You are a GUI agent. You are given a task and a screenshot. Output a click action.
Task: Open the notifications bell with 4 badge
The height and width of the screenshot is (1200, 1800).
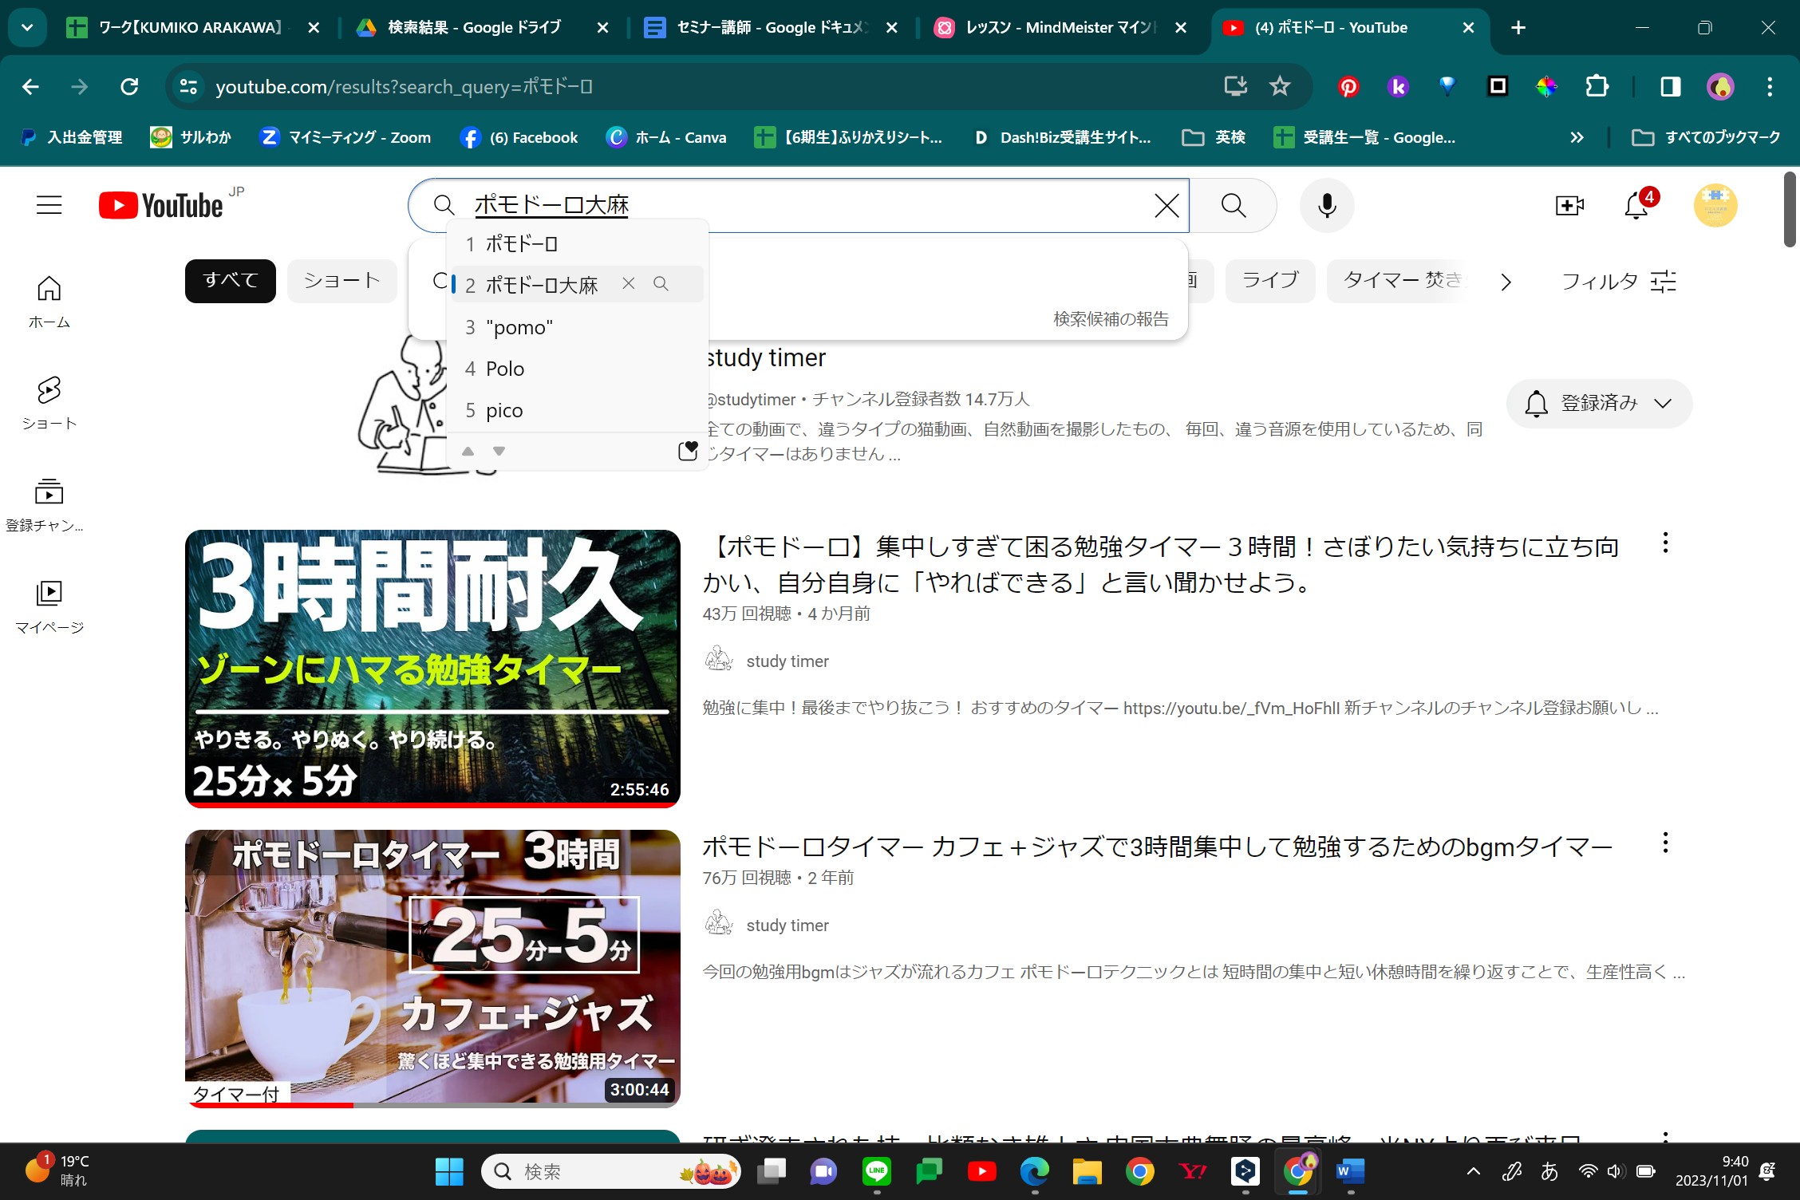(x=1636, y=205)
